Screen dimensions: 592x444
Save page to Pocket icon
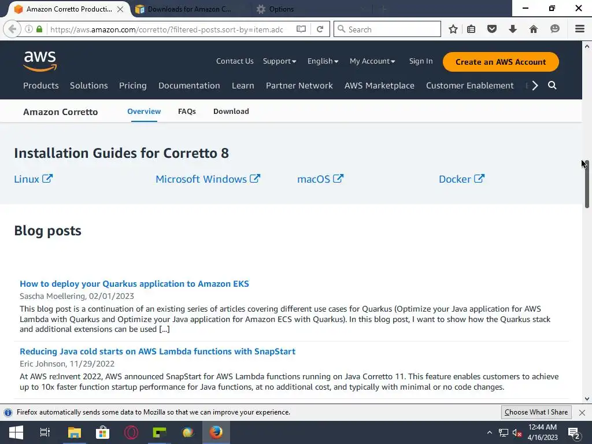(491, 29)
